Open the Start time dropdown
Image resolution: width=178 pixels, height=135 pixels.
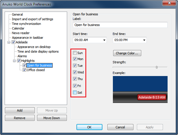pos(104,40)
